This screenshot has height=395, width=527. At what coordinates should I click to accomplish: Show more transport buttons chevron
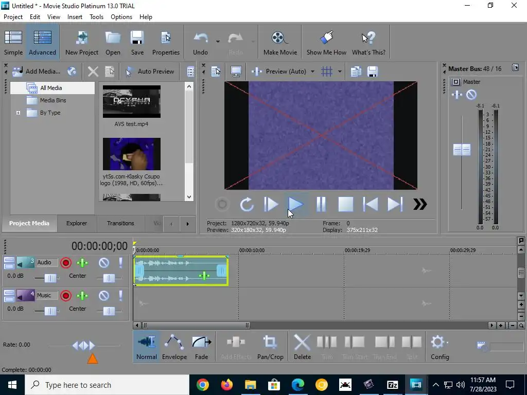(420, 204)
